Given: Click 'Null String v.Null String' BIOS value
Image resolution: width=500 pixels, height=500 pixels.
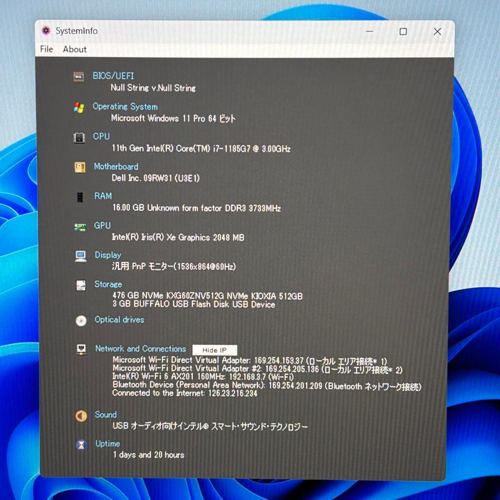Looking at the screenshot, I should (x=153, y=87).
